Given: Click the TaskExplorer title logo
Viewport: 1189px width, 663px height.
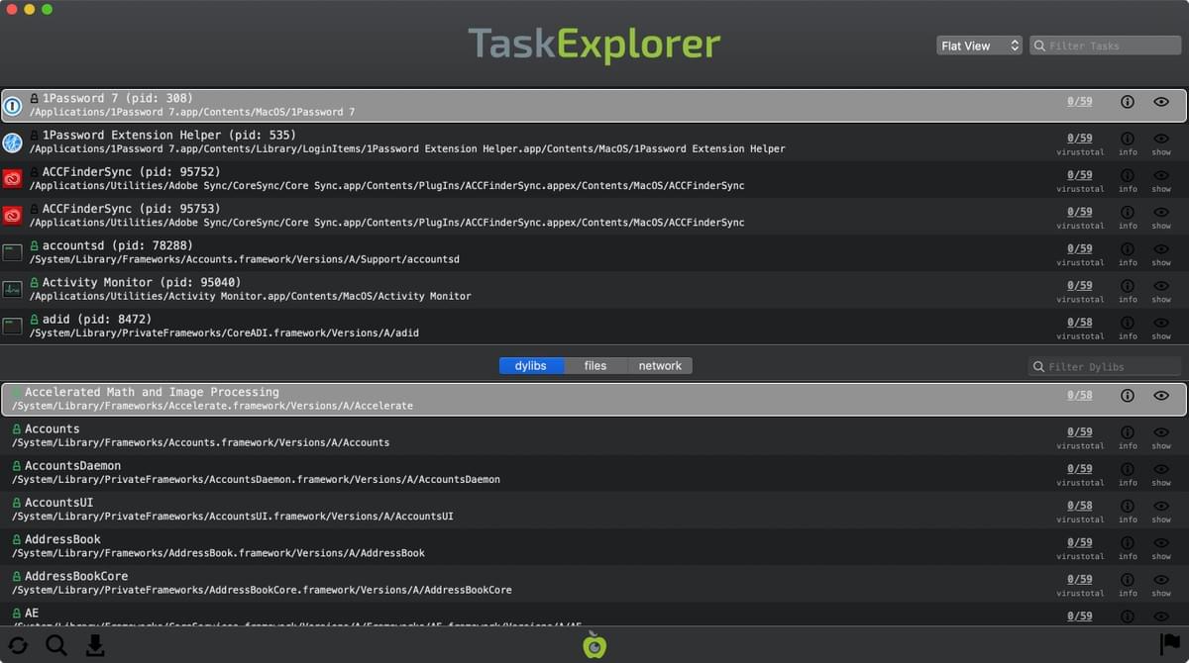Looking at the screenshot, I should coord(594,45).
